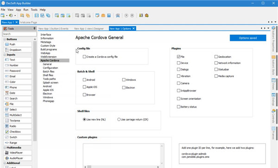Screen dimensions: 278x168
Task: Click the open samples folders icon
Action: coord(28,16)
